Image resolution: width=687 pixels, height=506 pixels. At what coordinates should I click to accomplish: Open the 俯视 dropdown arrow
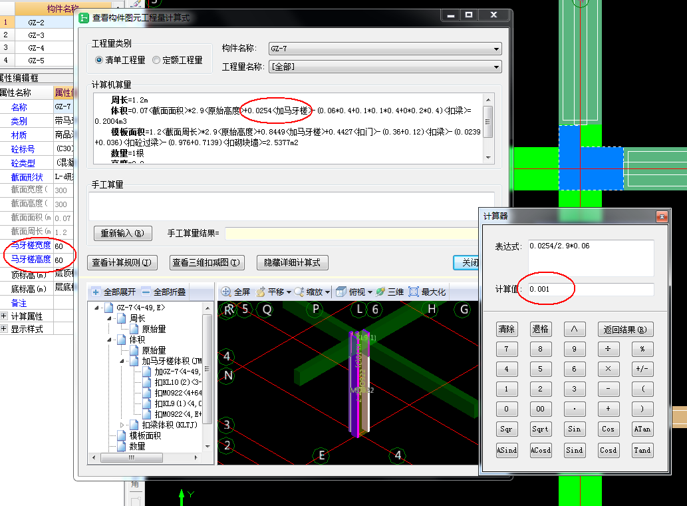coord(370,292)
